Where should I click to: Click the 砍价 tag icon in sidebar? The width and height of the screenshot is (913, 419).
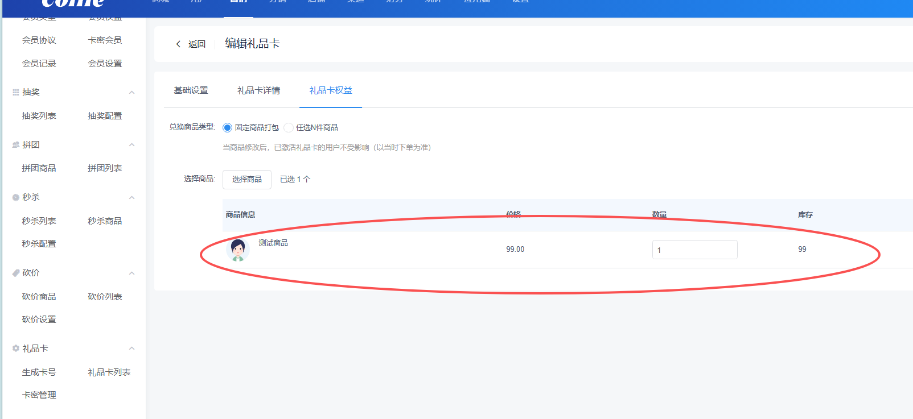(16, 273)
